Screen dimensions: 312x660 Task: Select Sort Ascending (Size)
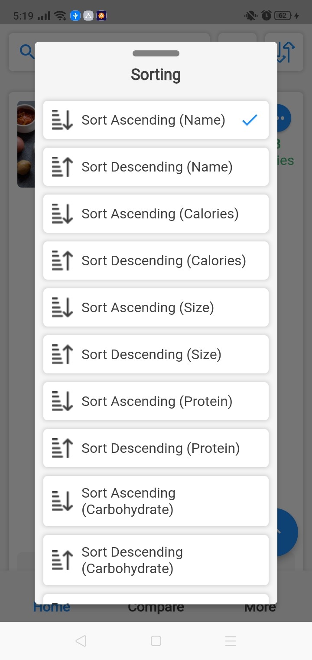click(148, 307)
